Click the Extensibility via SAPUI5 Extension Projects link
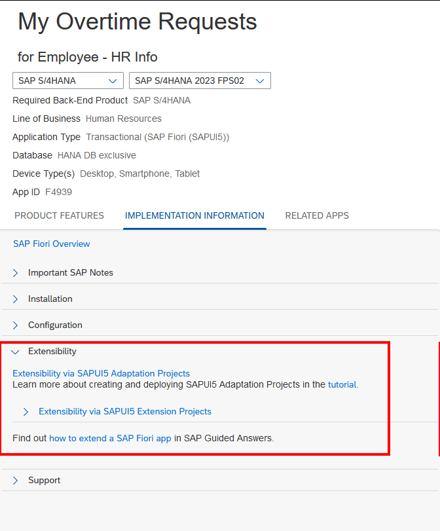This screenshot has width=440, height=531. click(125, 412)
